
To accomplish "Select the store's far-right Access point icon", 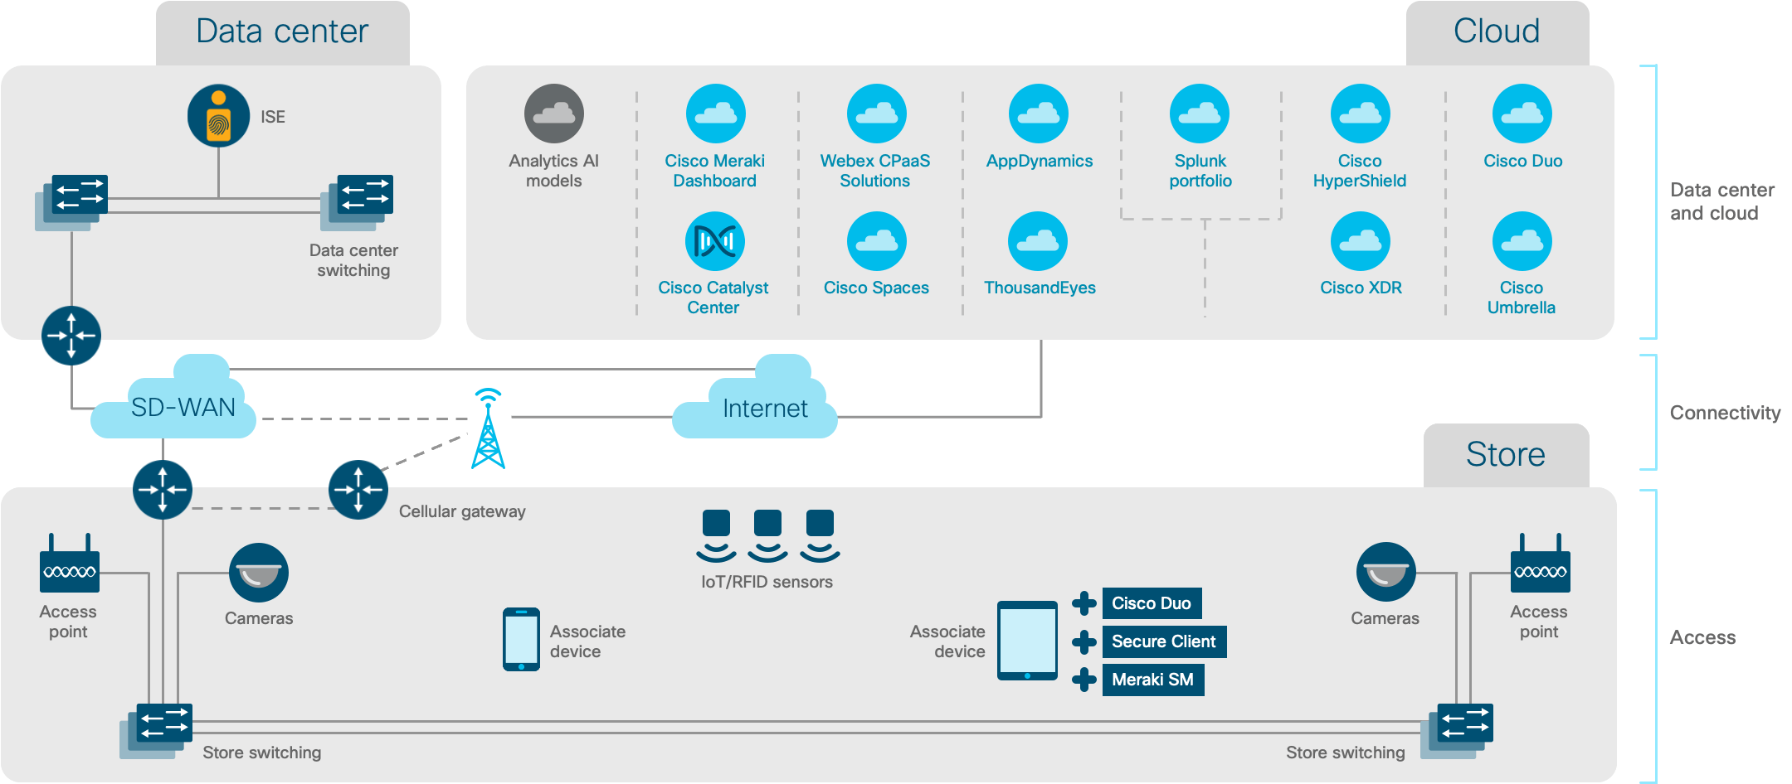I will 1541,563.
